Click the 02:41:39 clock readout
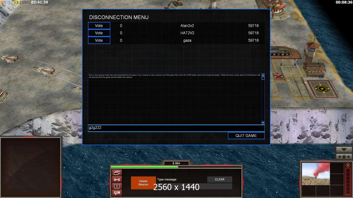Viewport: 353px width, 198px height. click(x=40, y=2)
